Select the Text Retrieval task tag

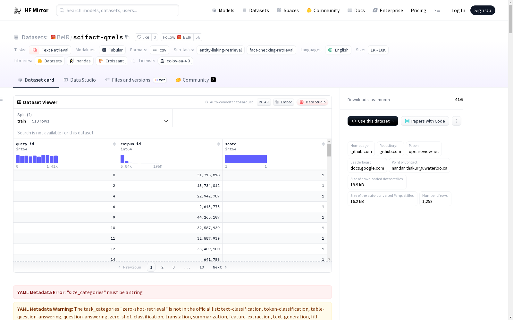pyautogui.click(x=50, y=50)
